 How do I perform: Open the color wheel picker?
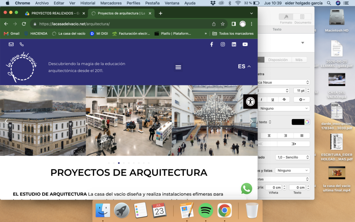(x=307, y=122)
